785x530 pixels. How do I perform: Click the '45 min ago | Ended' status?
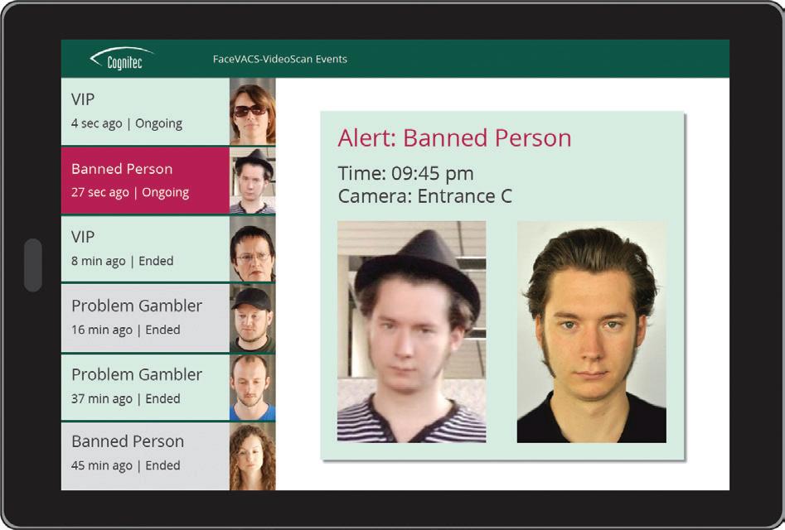click(x=126, y=465)
